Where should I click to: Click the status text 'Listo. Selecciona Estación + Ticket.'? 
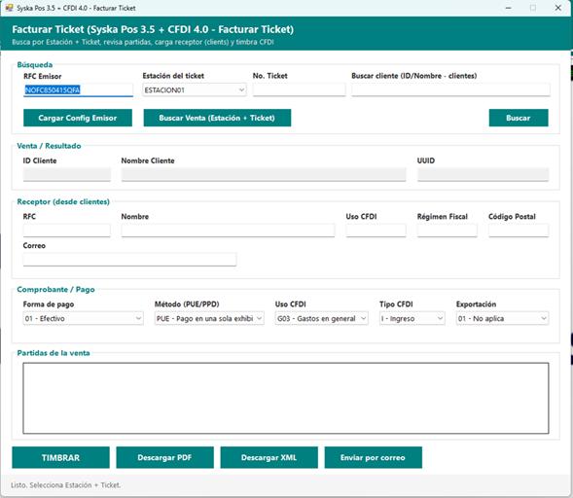pos(66,485)
